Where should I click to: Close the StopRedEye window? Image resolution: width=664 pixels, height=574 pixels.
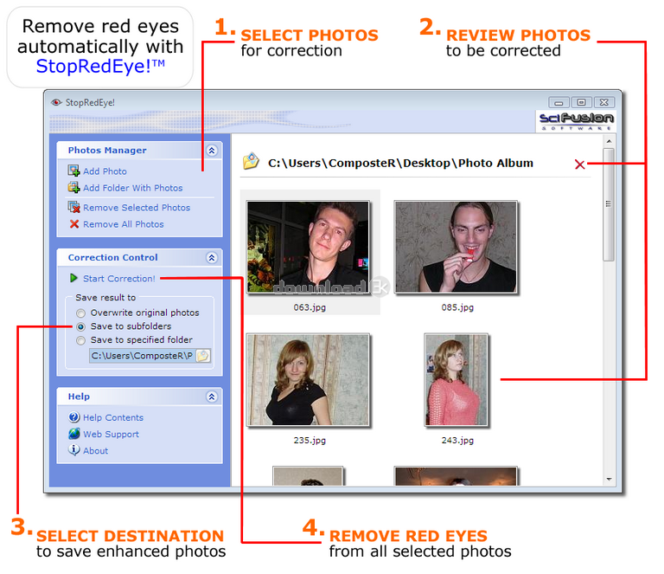tap(604, 102)
